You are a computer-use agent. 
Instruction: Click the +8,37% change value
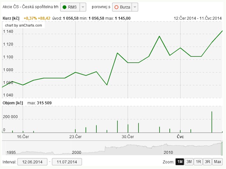(x=30, y=18)
